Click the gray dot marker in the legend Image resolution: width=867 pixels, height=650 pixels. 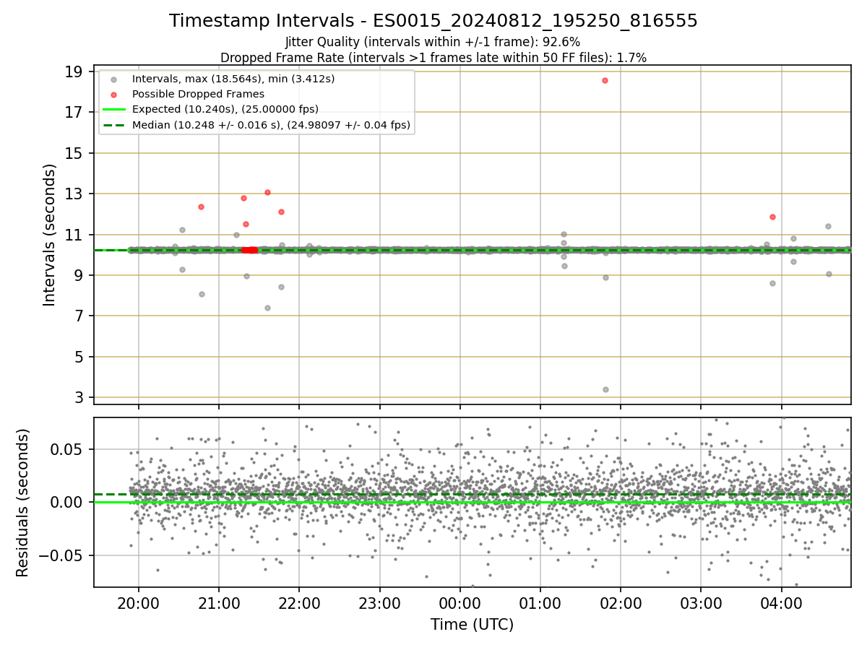coord(113,79)
